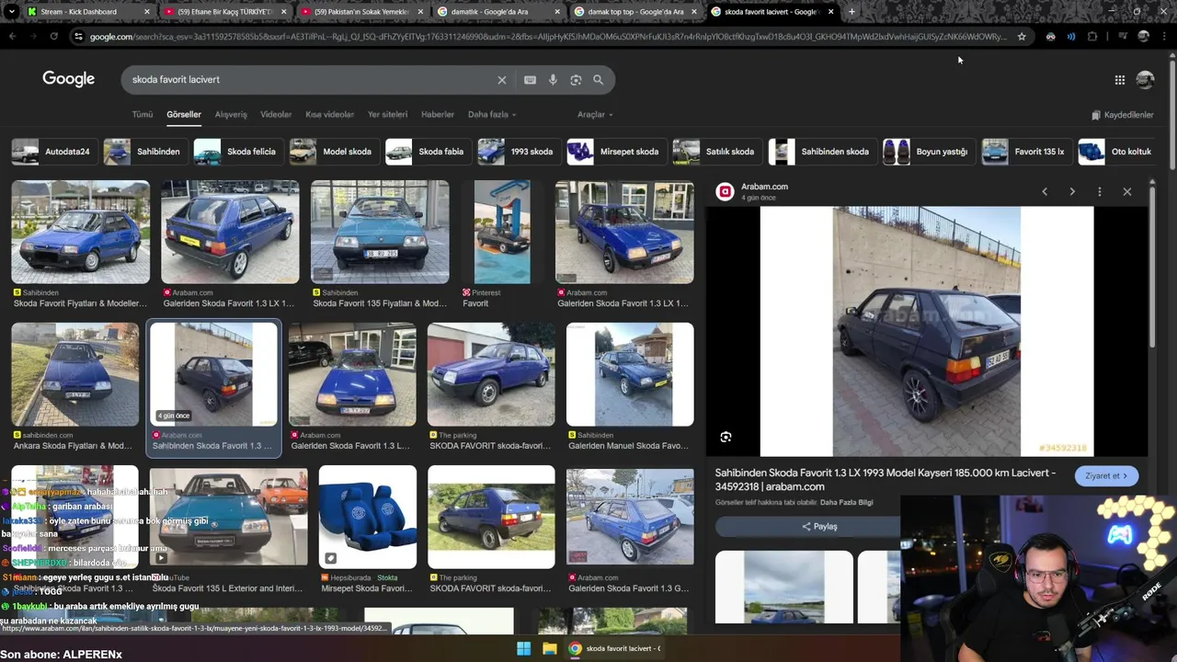Open the Daha Fazla Bilgi link
This screenshot has height=662, width=1177.
click(x=846, y=503)
